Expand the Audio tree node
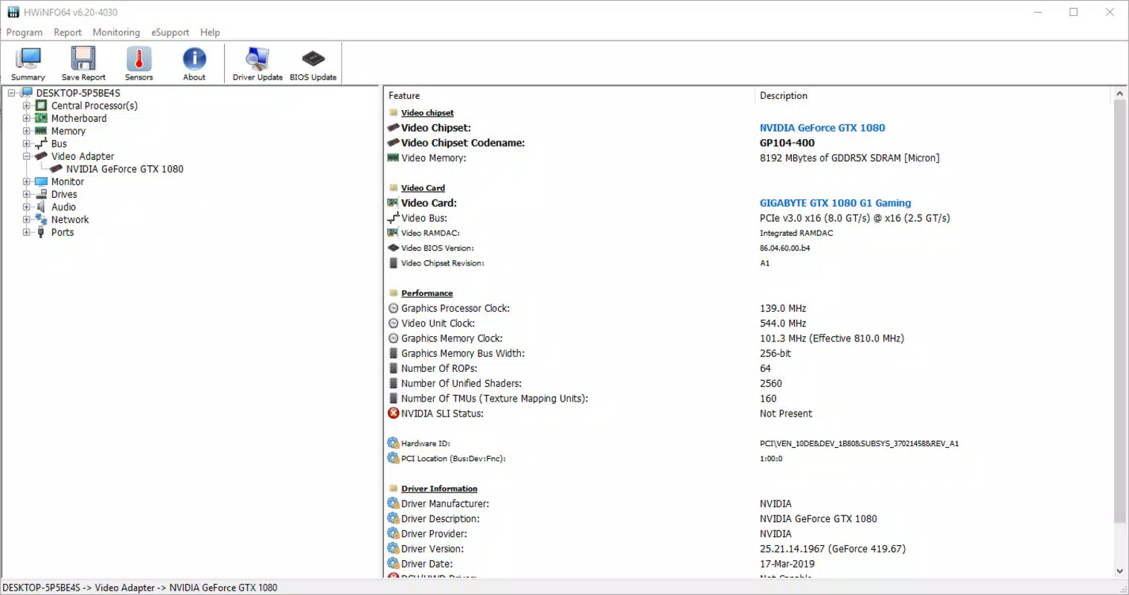 click(x=26, y=207)
